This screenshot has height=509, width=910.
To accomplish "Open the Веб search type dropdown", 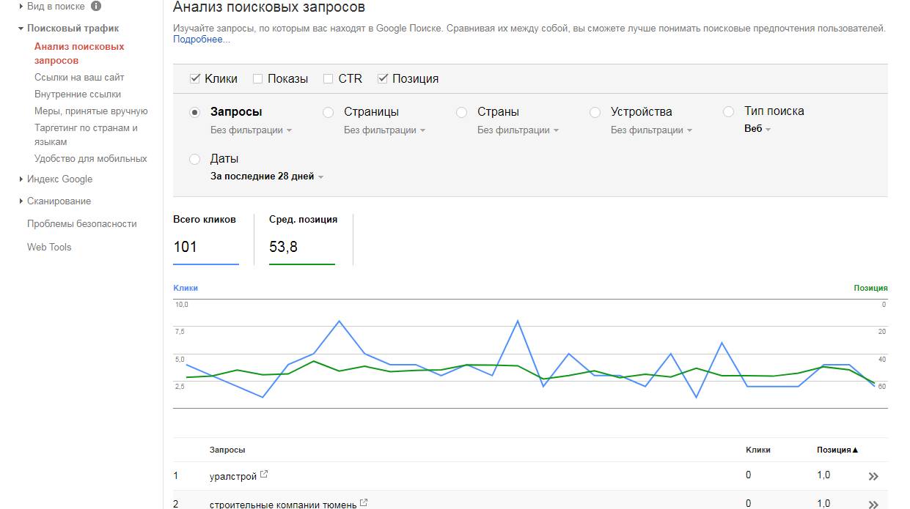I will tap(757, 129).
